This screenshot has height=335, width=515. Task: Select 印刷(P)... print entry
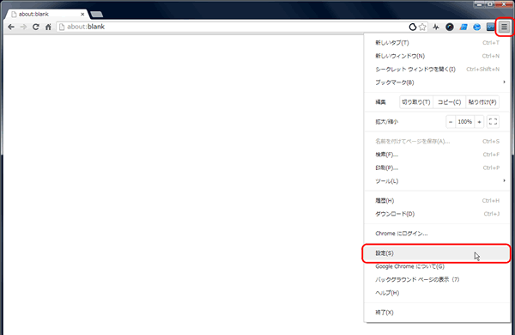point(437,167)
